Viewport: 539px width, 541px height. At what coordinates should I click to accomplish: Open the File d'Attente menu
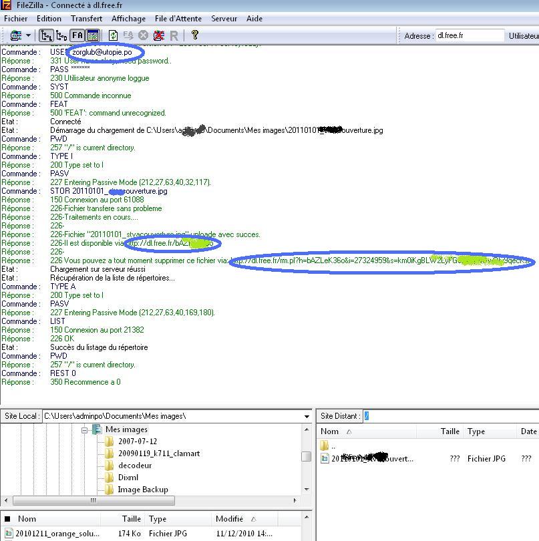coord(178,19)
